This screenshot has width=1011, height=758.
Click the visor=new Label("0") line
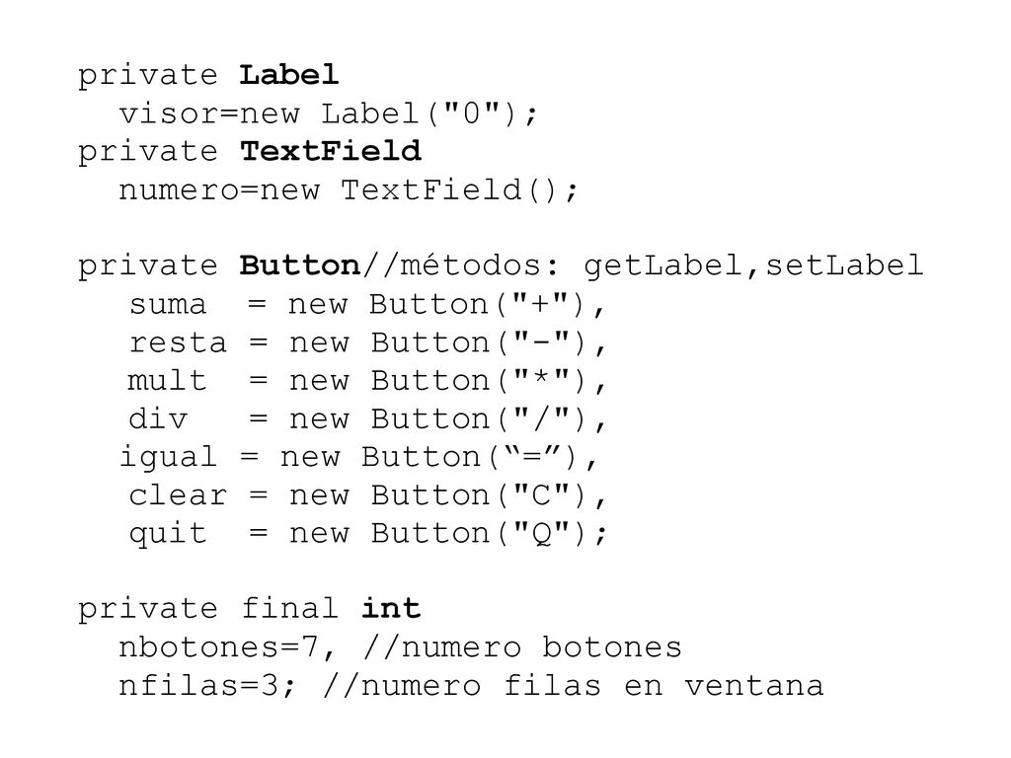click(328, 114)
